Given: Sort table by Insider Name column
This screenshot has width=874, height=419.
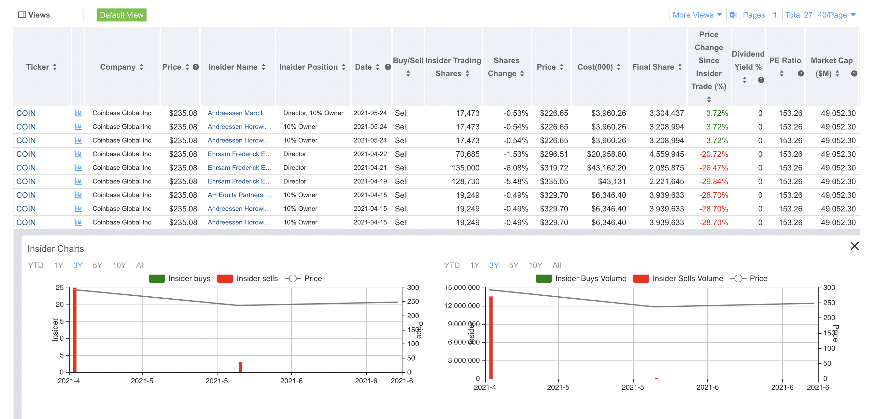Looking at the screenshot, I should pyautogui.click(x=263, y=67).
